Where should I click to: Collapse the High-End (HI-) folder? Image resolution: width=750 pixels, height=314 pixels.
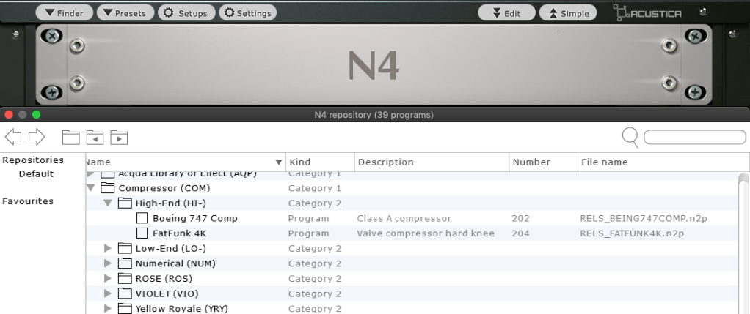108,203
